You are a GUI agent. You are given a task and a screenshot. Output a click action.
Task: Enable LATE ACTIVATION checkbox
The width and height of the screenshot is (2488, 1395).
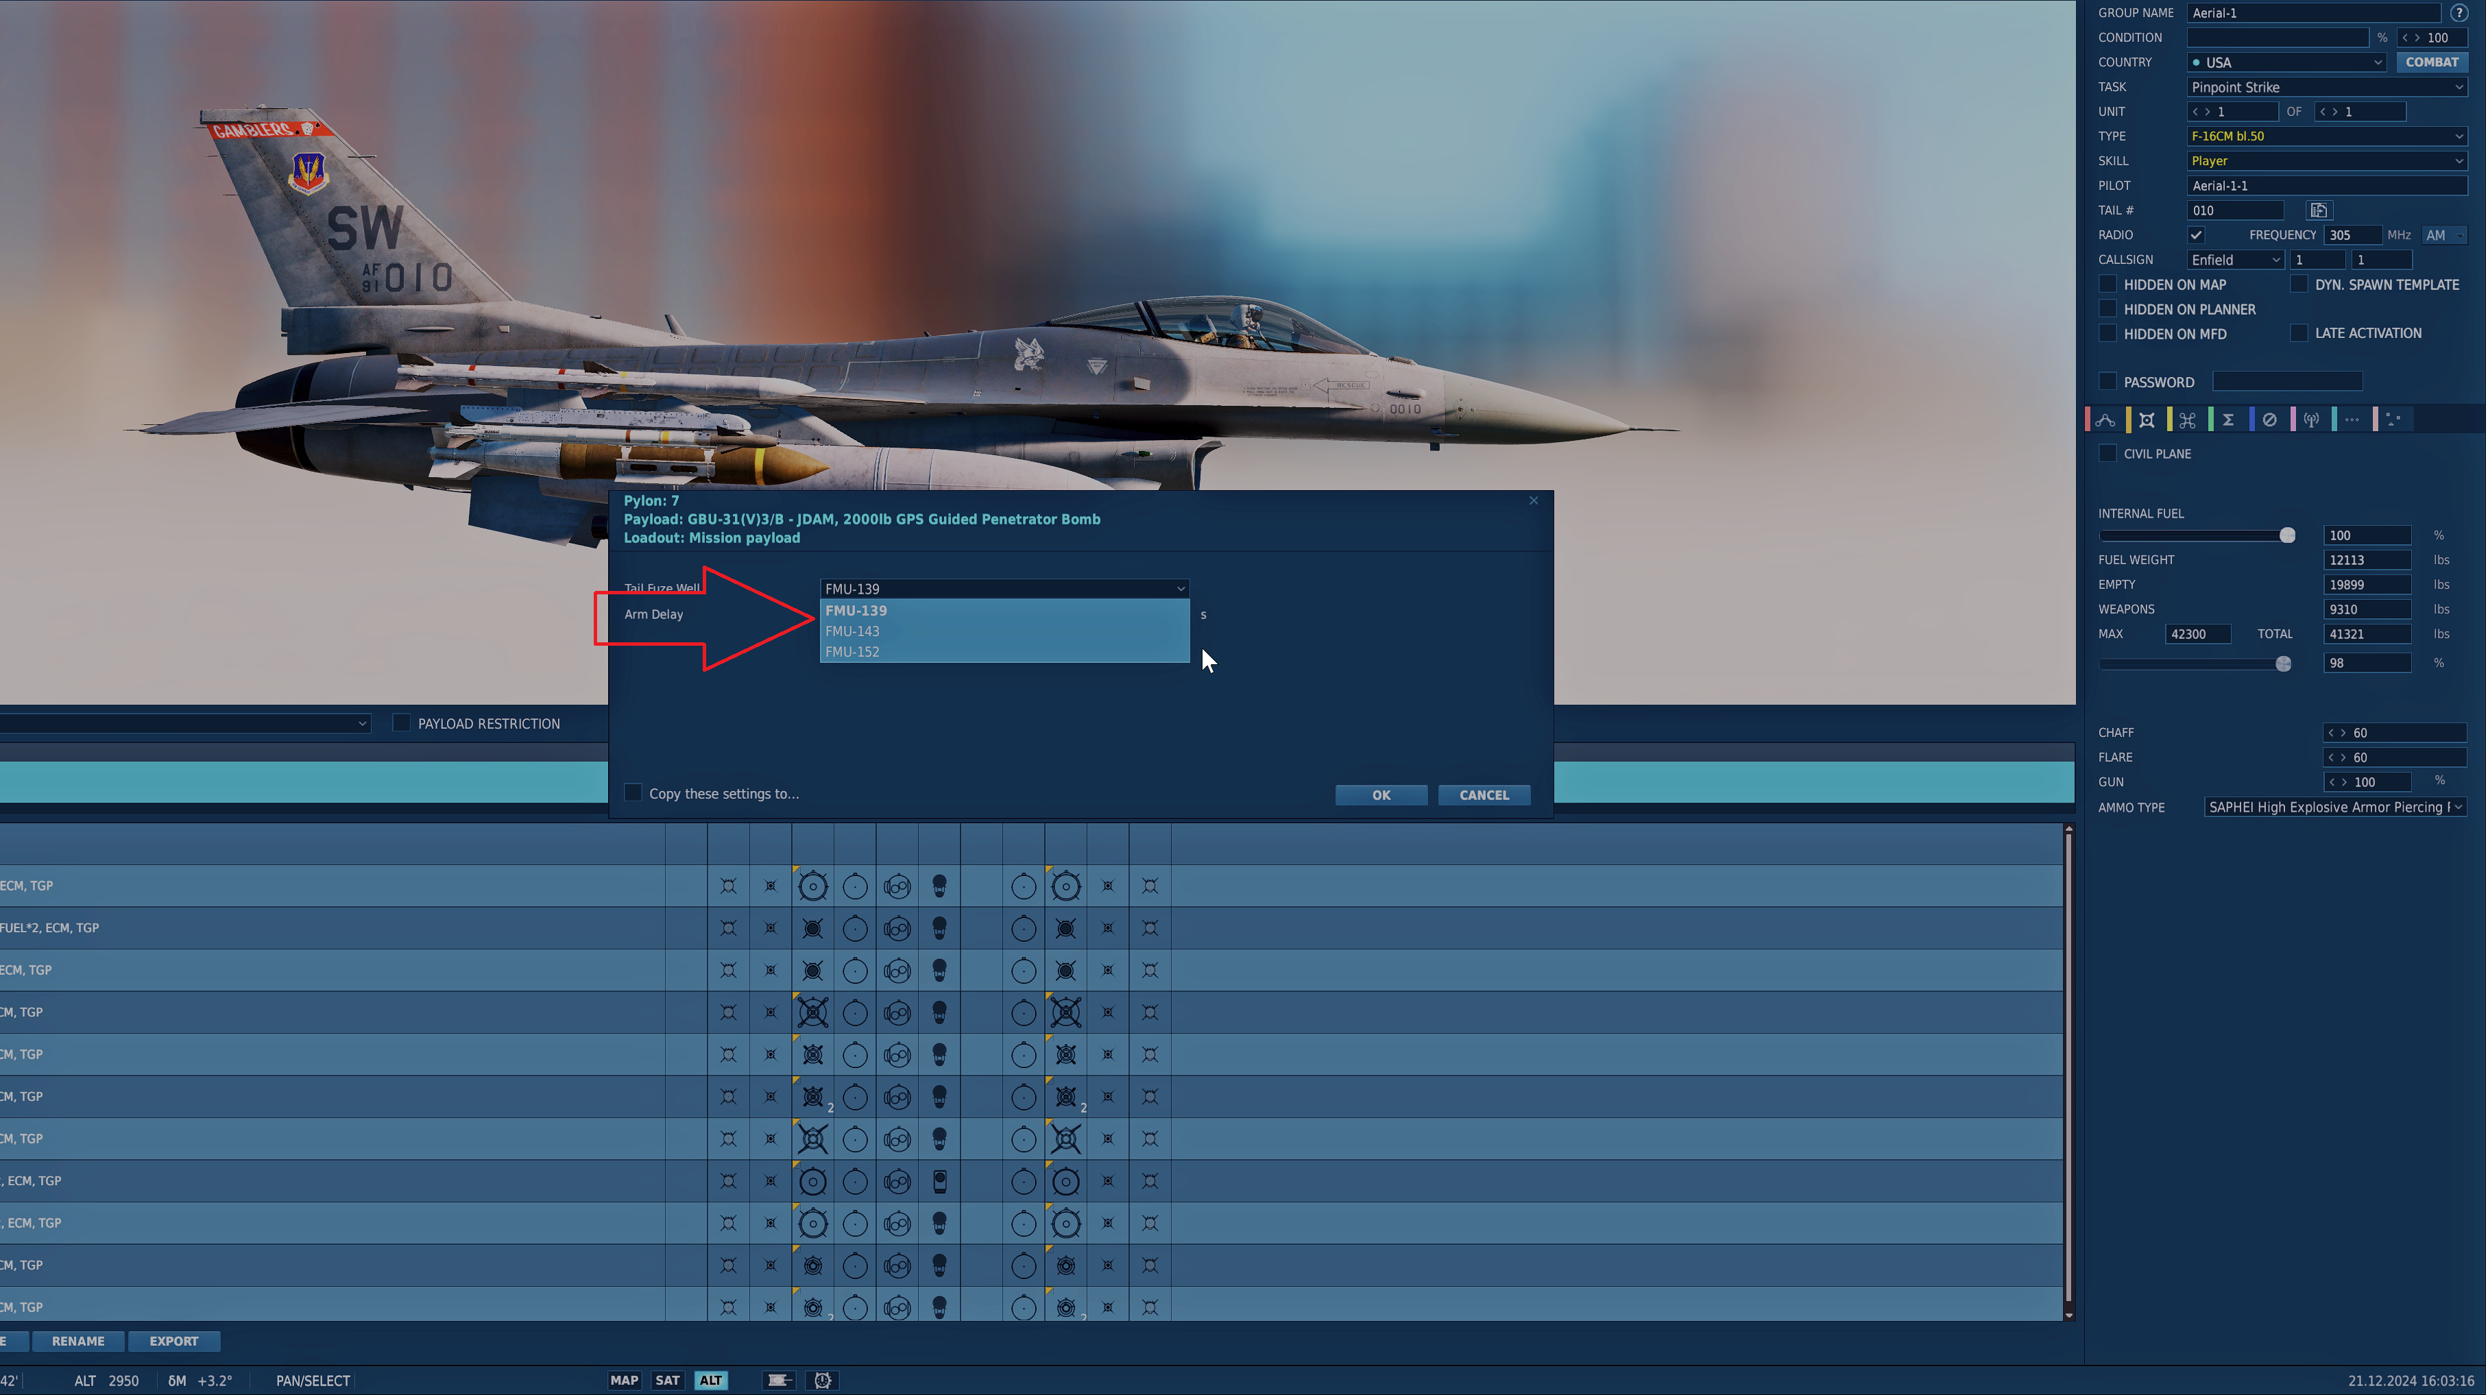point(2299,333)
